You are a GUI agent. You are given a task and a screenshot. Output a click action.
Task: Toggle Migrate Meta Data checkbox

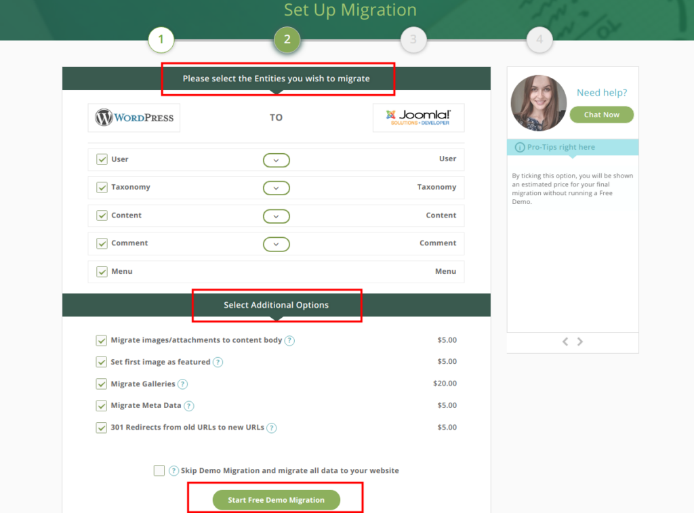102,406
